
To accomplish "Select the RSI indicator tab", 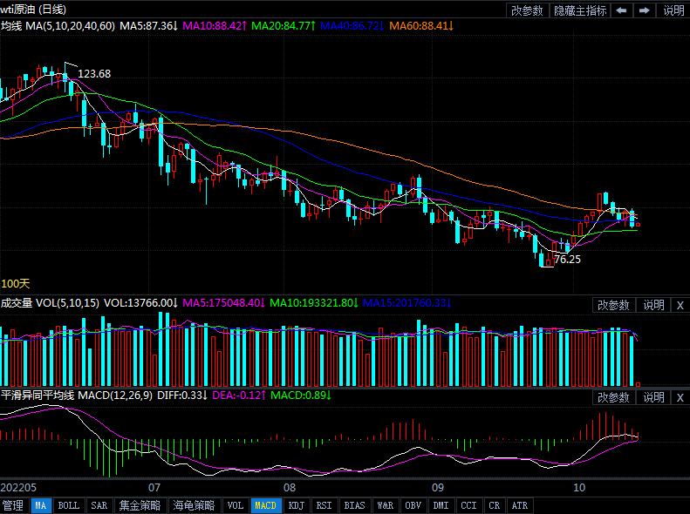I will point(324,505).
